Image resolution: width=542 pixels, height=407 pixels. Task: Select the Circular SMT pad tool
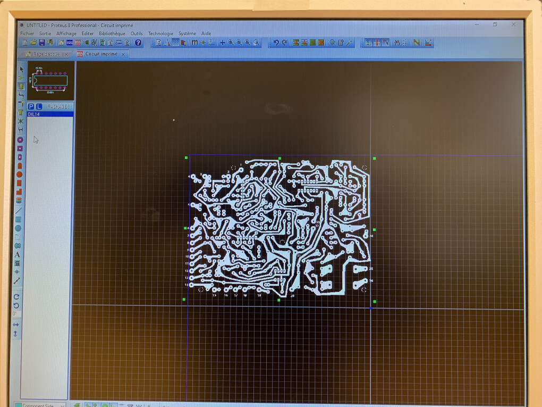pos(19,175)
